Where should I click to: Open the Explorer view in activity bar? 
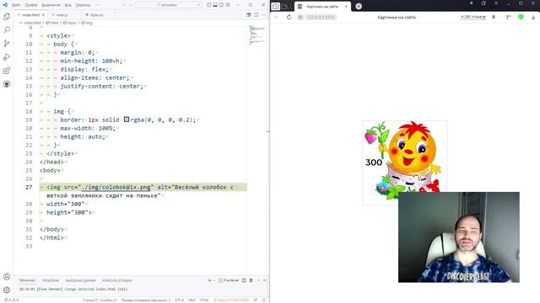point(7,17)
